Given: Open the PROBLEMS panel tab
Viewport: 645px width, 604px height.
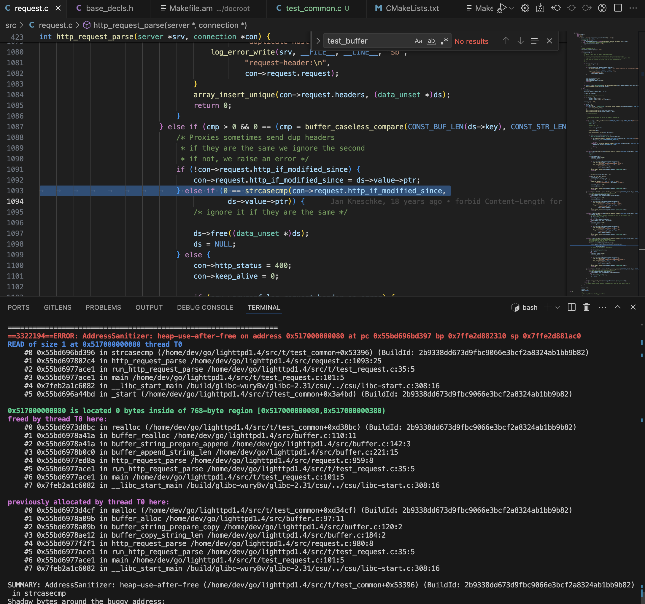Looking at the screenshot, I should click(103, 307).
